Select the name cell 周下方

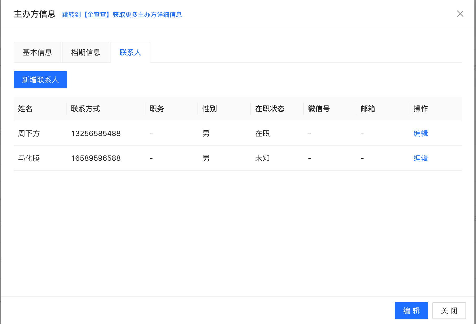pyautogui.click(x=29, y=134)
